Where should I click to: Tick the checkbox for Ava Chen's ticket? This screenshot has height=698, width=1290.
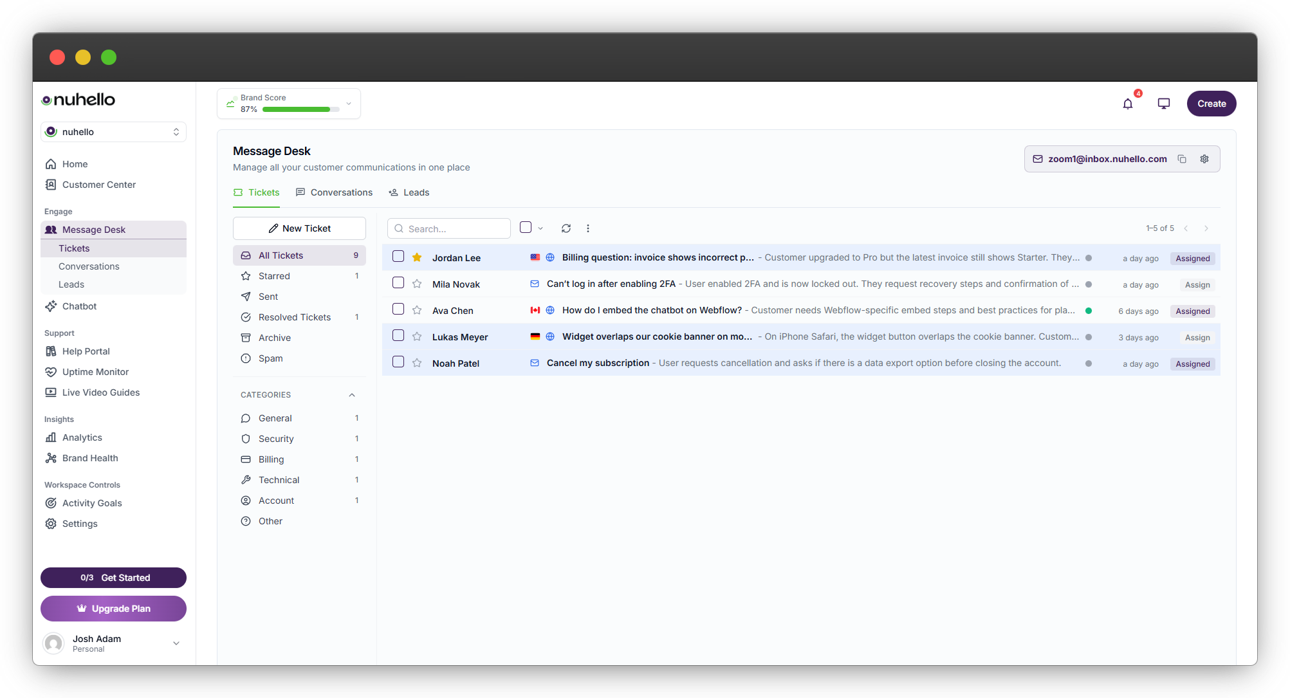click(398, 309)
